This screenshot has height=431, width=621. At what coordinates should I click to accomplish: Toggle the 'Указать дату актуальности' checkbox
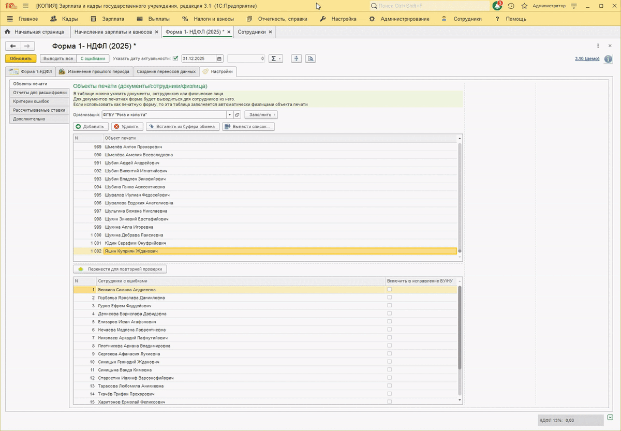click(x=175, y=58)
